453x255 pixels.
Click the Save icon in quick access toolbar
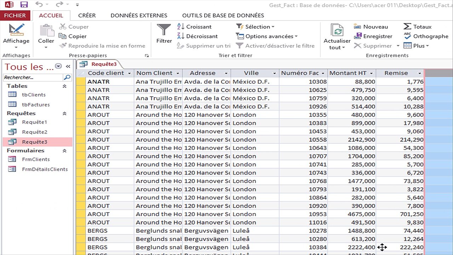coord(24,5)
